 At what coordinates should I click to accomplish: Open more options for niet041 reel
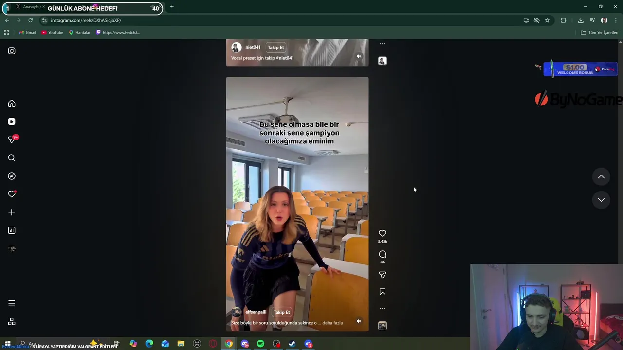[383, 44]
